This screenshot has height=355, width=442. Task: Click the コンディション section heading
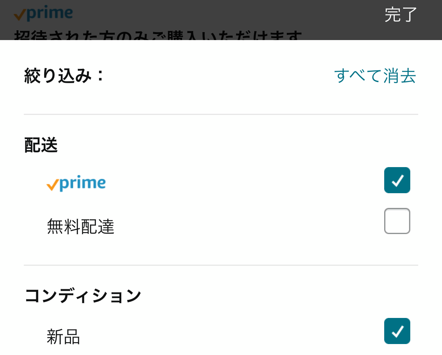pos(83,296)
